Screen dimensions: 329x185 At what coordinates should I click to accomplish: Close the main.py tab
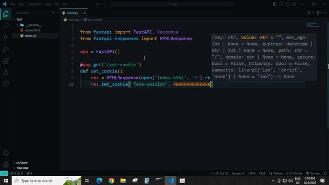point(84,13)
